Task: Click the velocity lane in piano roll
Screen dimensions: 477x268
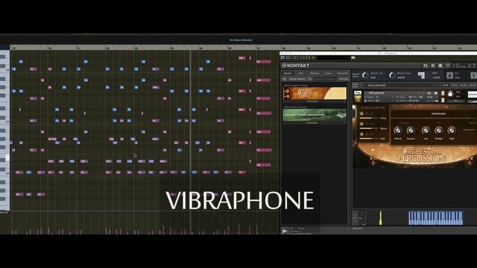Action: pyautogui.click(x=145, y=223)
